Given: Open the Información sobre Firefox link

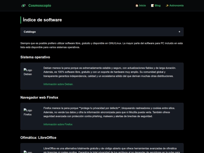Looking at the screenshot, I should 58,124.
